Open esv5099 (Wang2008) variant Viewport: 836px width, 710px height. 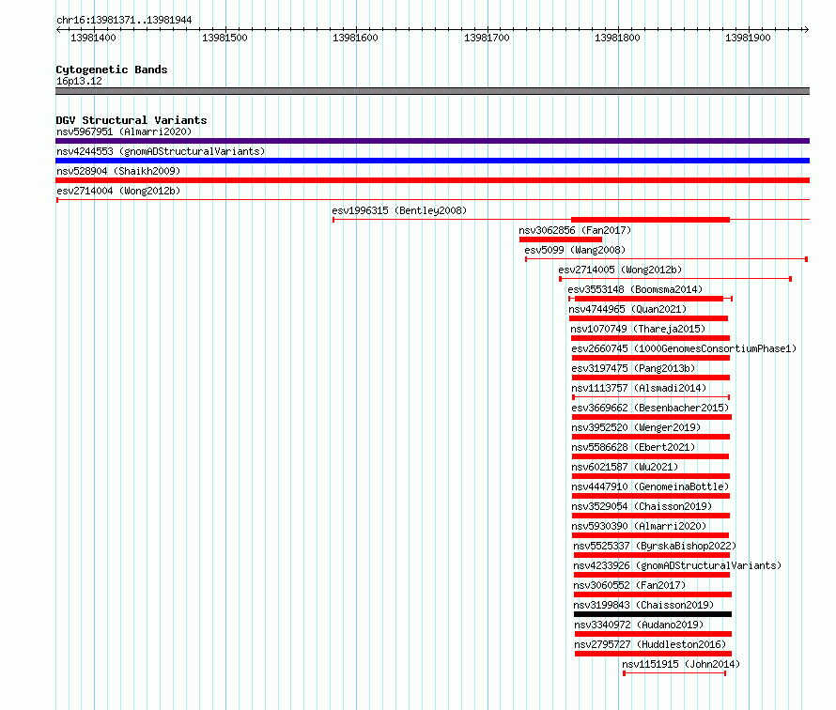point(575,250)
